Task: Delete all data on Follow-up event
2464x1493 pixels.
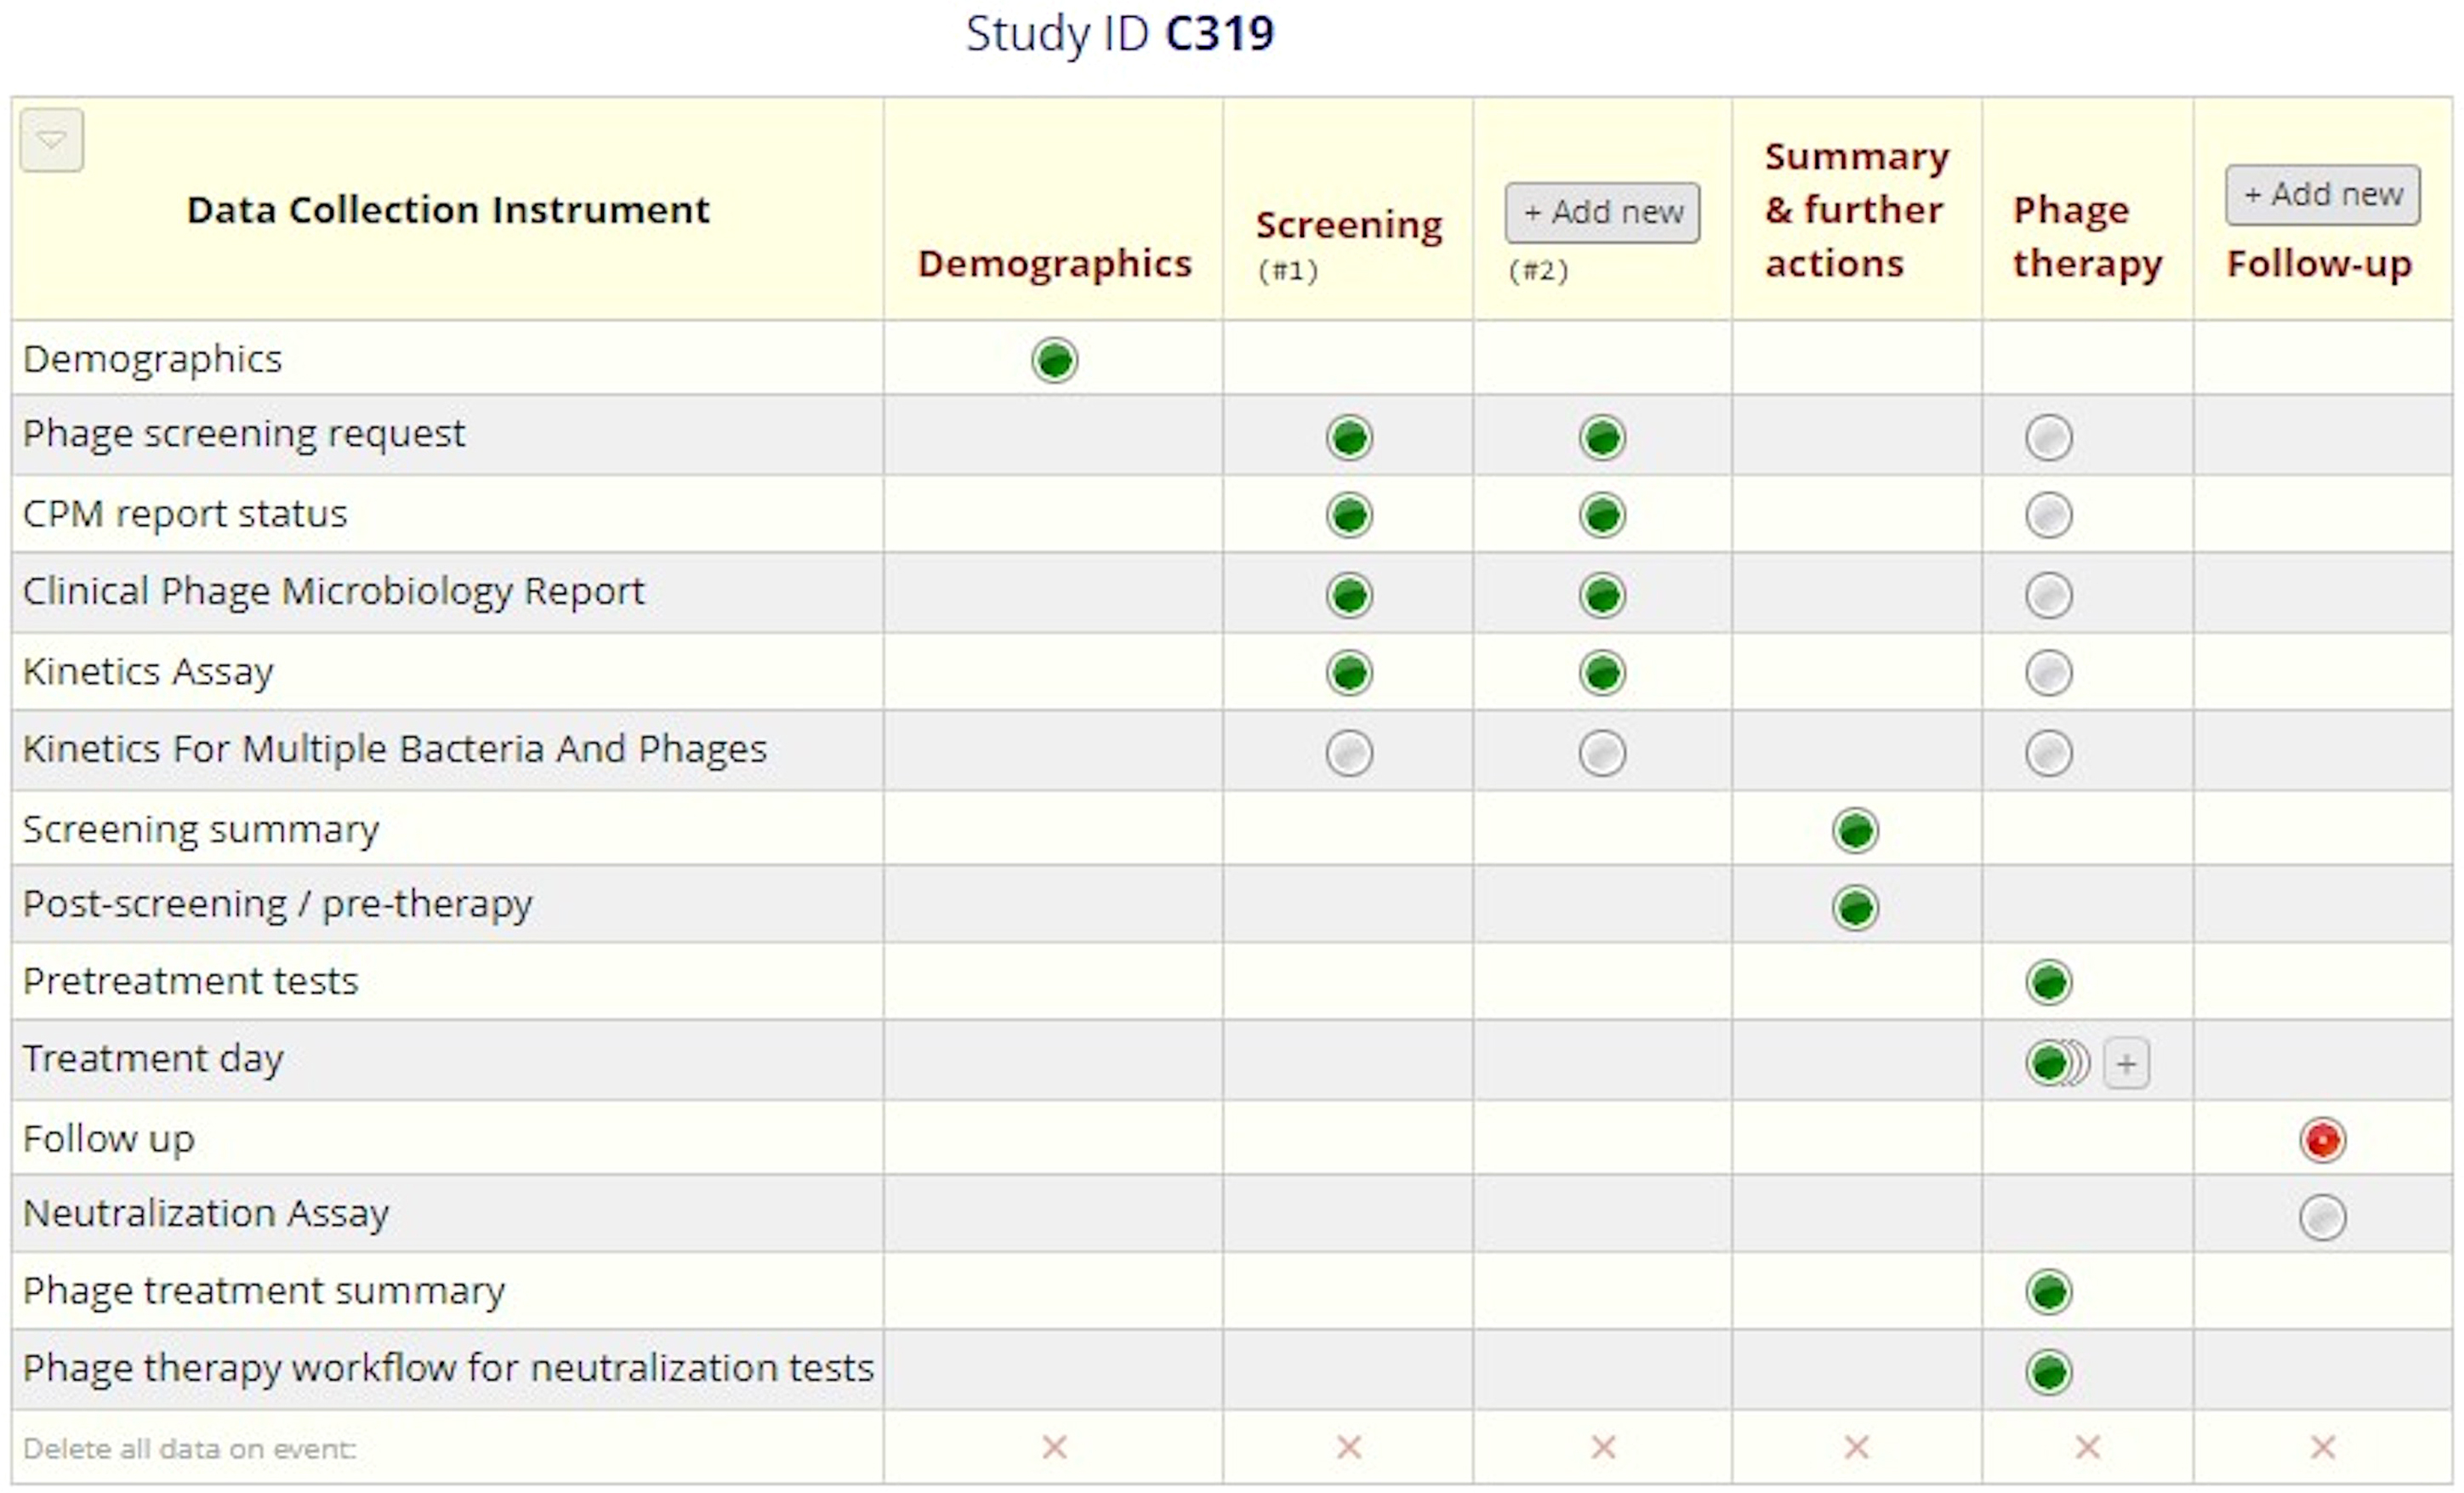Action: [x=2322, y=1447]
